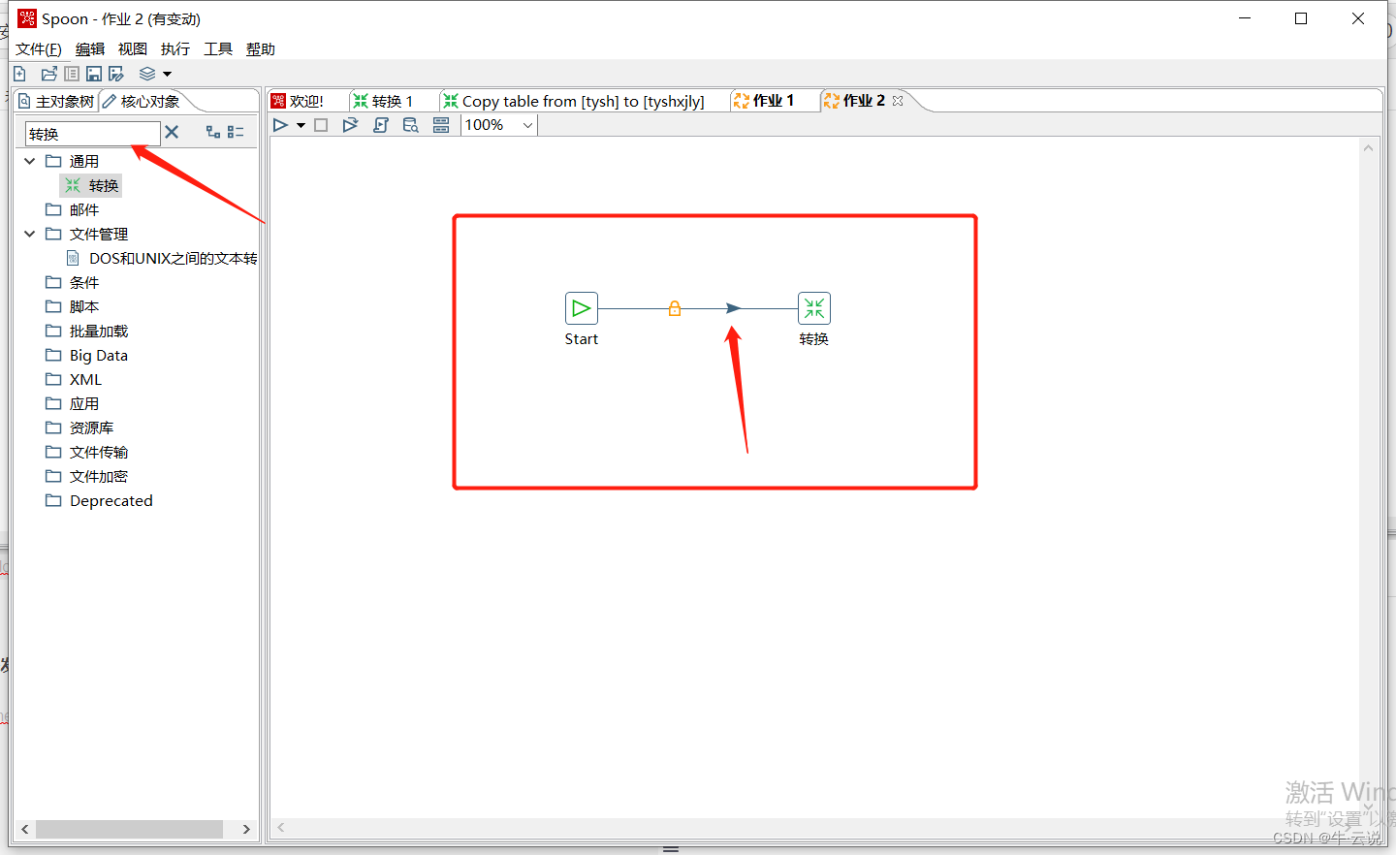Switch to the 作业 1 tab

765,101
